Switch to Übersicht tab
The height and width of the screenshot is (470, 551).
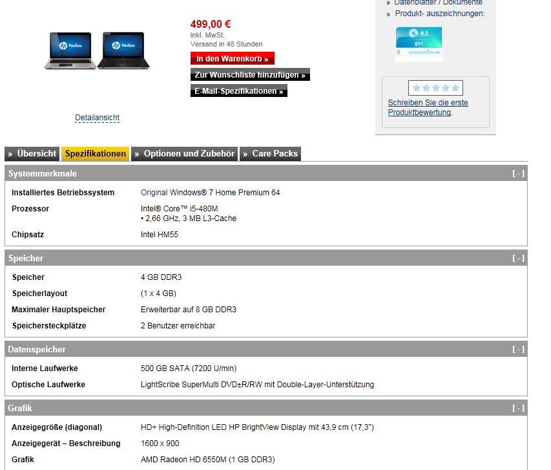[32, 154]
